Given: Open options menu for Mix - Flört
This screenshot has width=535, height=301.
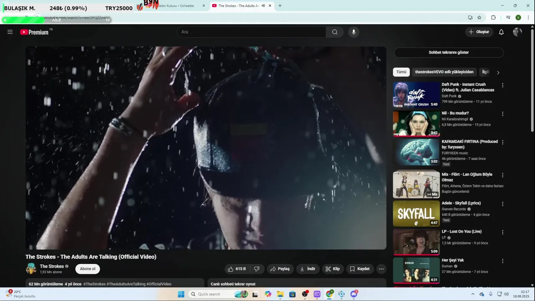Looking at the screenshot, I should click(x=502, y=175).
